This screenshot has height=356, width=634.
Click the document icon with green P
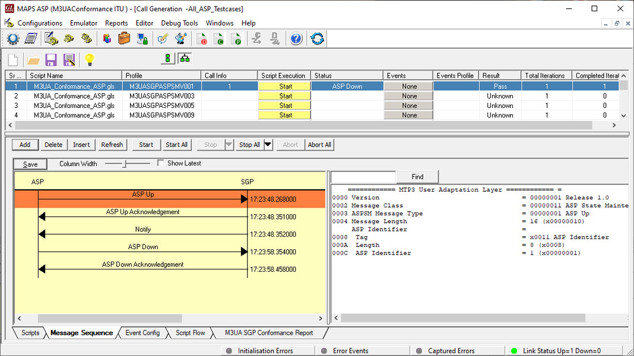(x=236, y=39)
